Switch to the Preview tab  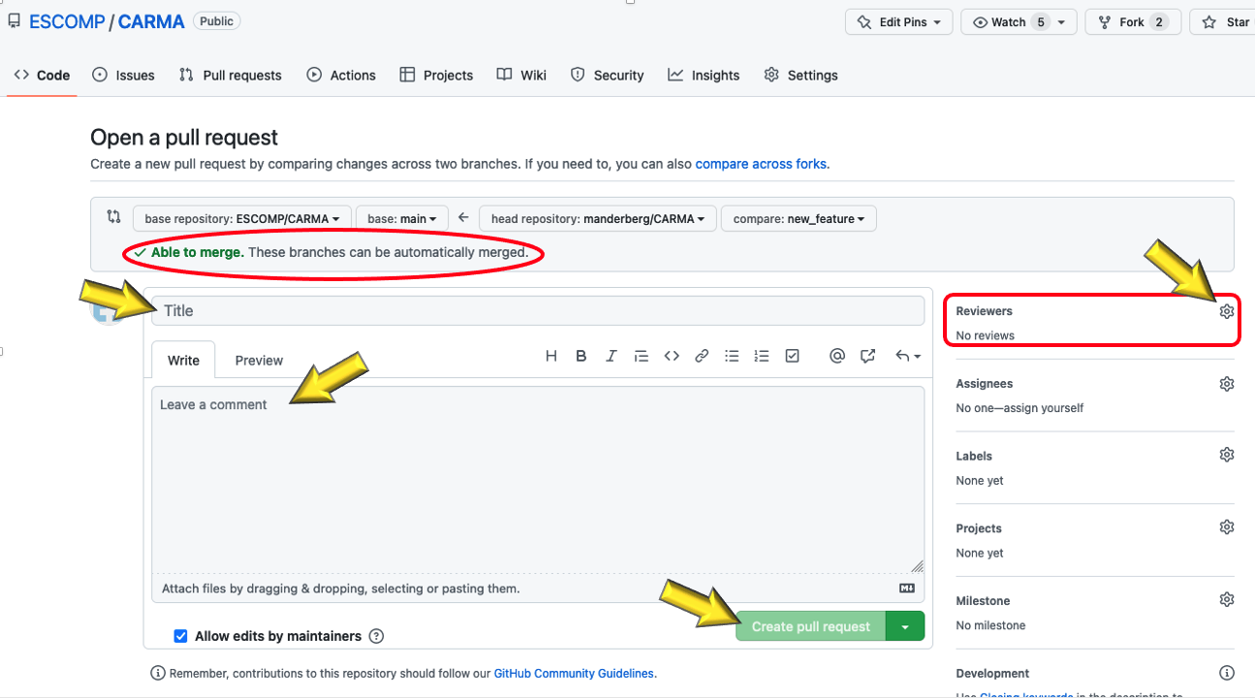click(x=259, y=361)
